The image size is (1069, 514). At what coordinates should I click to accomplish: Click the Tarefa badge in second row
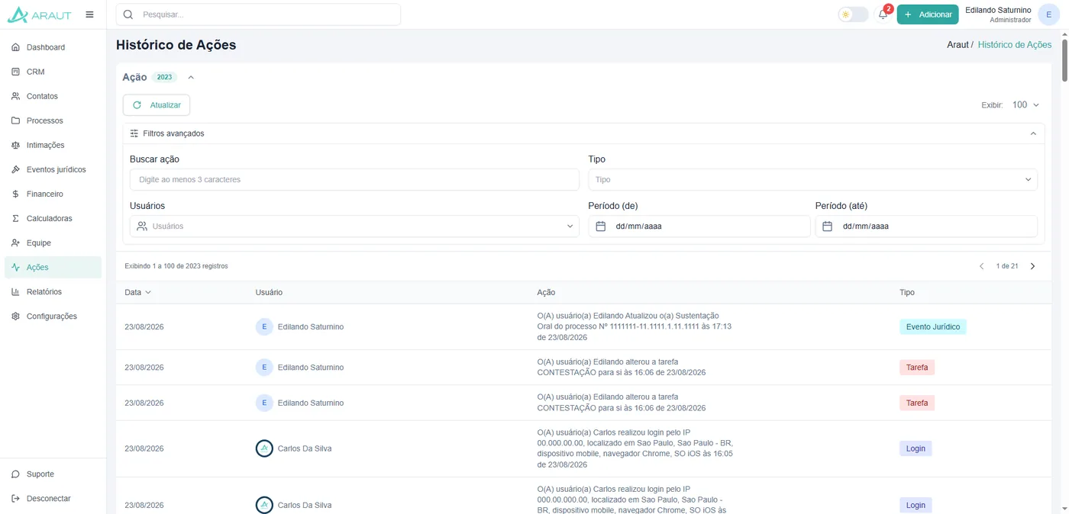[917, 368]
